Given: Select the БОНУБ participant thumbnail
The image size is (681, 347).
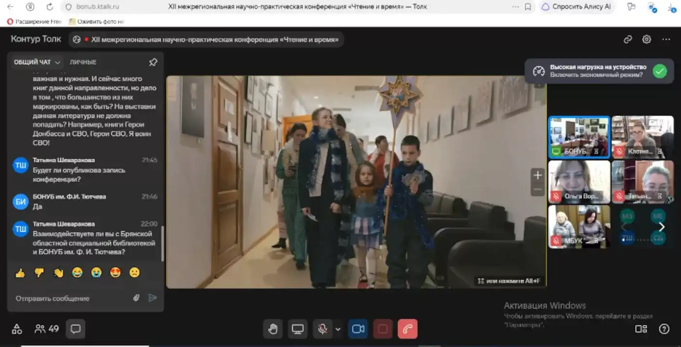Looking at the screenshot, I should [579, 137].
